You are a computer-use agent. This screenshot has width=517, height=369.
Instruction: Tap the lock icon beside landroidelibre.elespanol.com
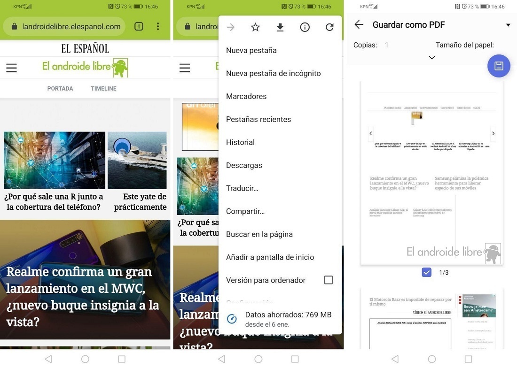point(14,26)
